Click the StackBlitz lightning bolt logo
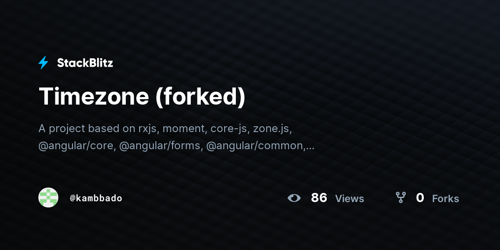Screen dimensions: 500x250 [x=43, y=63]
